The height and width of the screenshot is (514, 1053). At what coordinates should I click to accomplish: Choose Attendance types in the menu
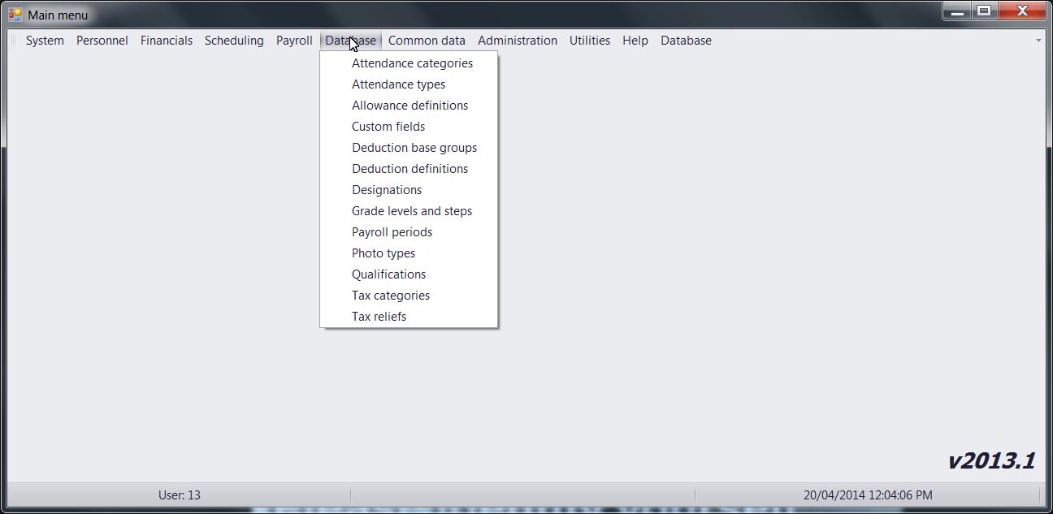[398, 84]
